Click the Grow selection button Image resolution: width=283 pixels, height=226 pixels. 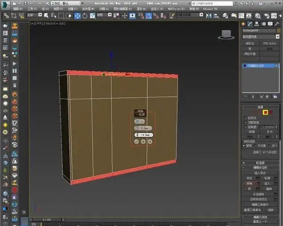[x=270, y=132]
